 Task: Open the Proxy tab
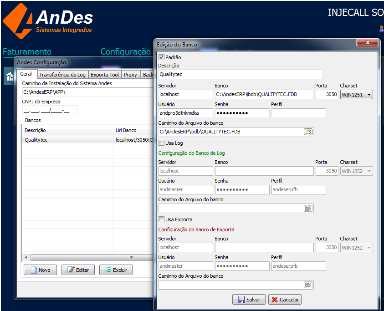(x=131, y=75)
